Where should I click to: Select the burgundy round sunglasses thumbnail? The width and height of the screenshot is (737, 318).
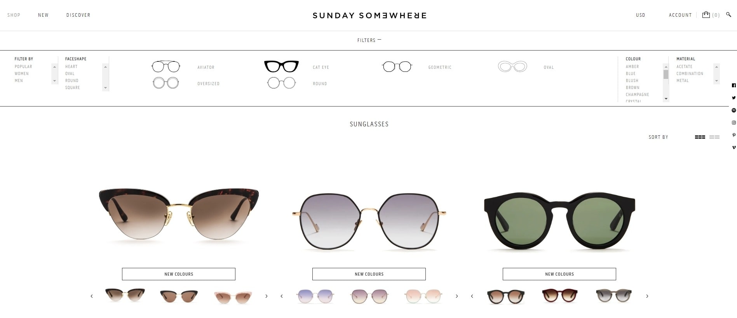[559, 296]
